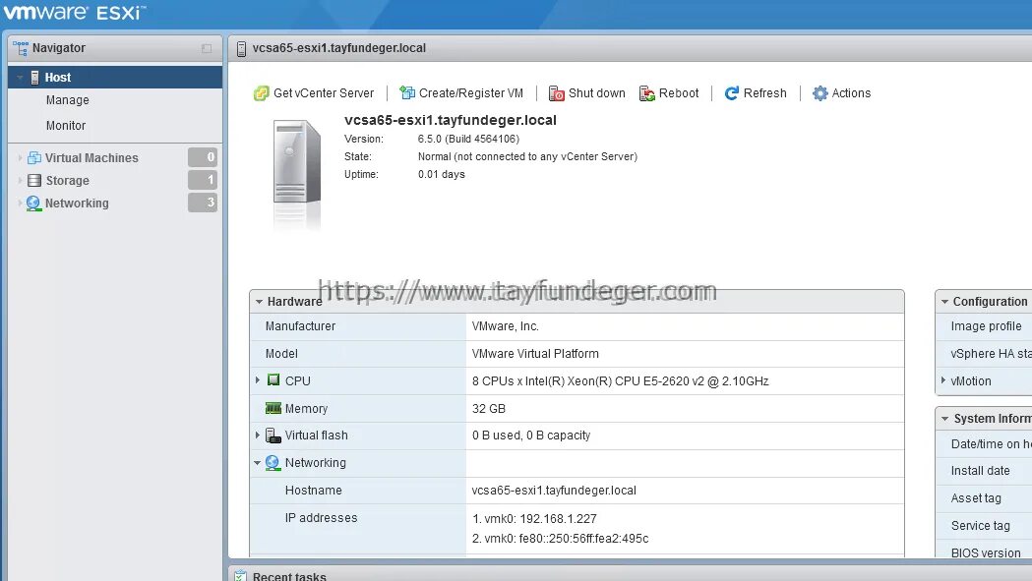Open the Actions menu
This screenshot has height=581, width=1032.
point(841,93)
